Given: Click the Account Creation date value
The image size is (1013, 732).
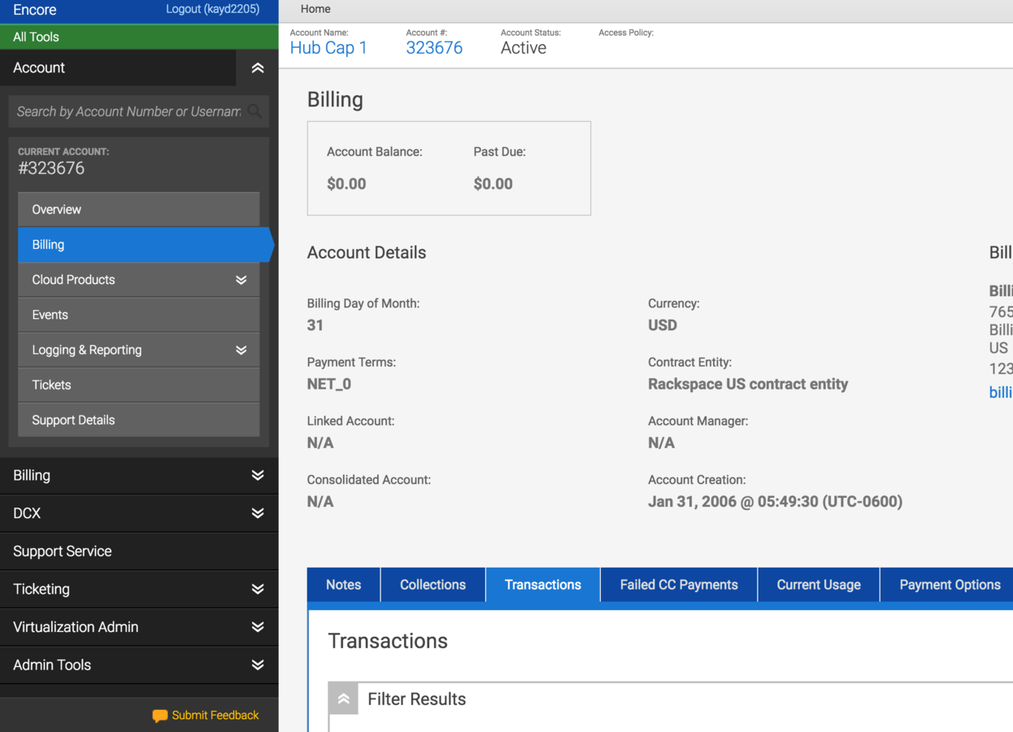Looking at the screenshot, I should click(775, 502).
